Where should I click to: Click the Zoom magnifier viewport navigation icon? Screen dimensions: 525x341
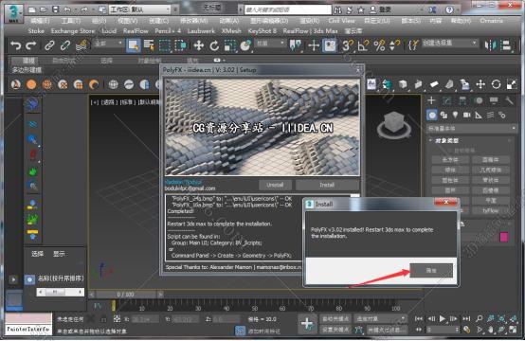480,318
